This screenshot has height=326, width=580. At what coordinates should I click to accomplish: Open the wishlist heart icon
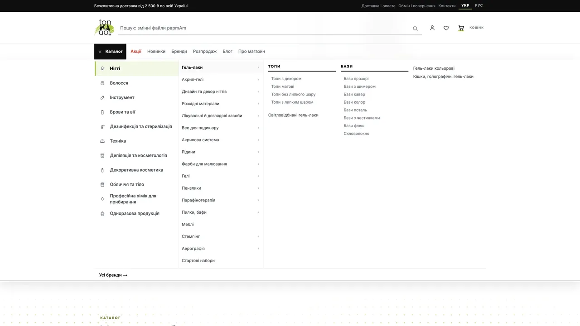(446, 28)
